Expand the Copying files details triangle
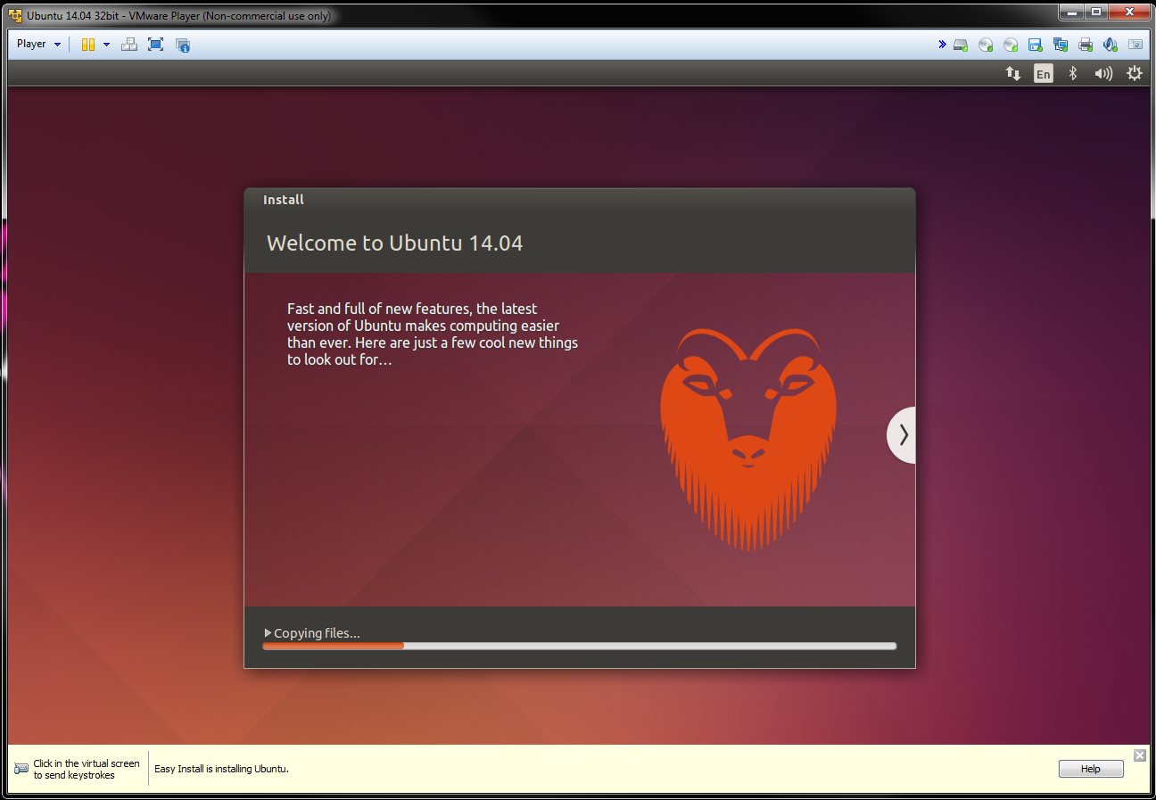The height and width of the screenshot is (800, 1156). [268, 633]
